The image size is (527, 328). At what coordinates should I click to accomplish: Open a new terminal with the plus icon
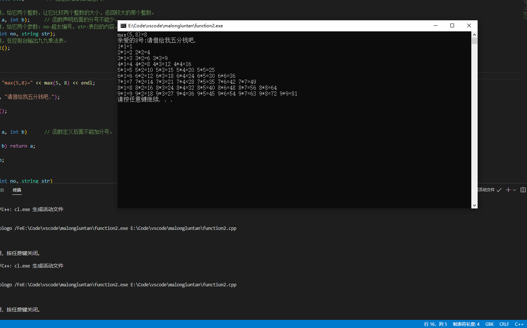pyautogui.click(x=509, y=190)
